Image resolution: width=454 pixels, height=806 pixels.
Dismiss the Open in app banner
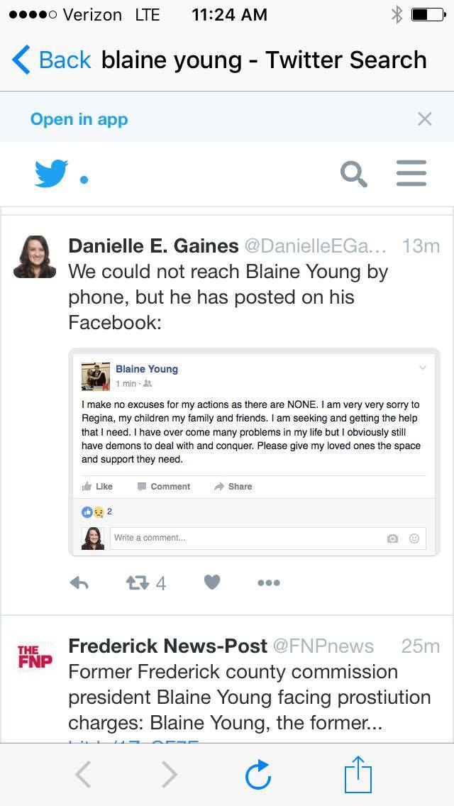click(x=424, y=119)
